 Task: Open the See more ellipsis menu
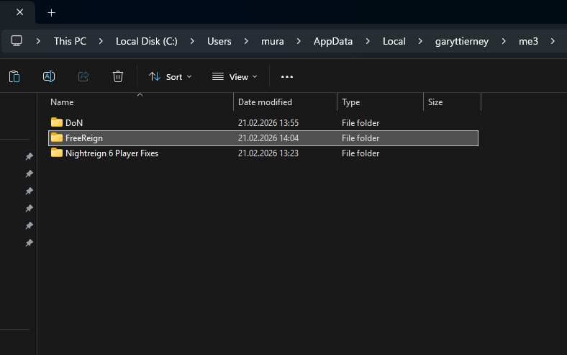pyautogui.click(x=287, y=76)
